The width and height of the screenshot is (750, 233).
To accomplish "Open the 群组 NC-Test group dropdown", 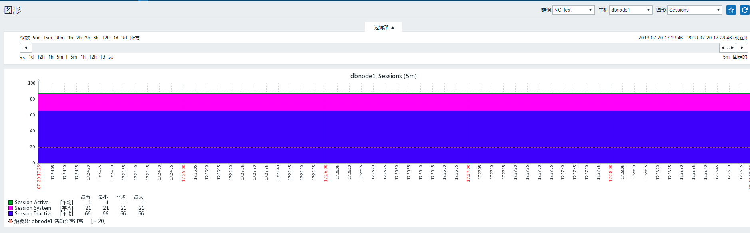I will pyautogui.click(x=573, y=10).
